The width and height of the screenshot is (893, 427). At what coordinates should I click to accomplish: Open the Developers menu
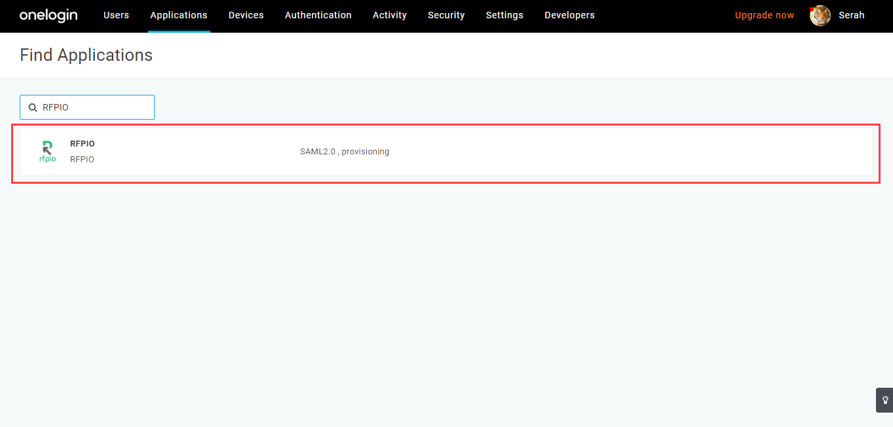pyautogui.click(x=569, y=15)
